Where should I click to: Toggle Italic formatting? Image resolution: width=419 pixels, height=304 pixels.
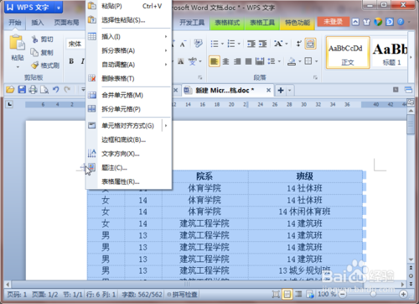(82, 61)
